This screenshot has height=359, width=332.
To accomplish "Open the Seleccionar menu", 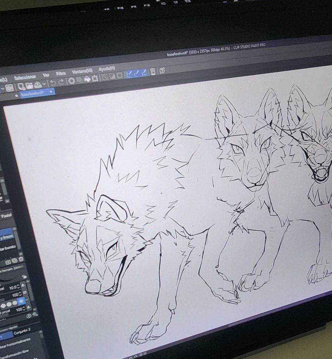I will click(25, 78).
